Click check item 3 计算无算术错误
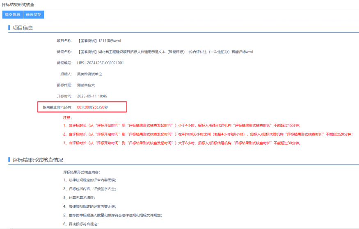The image size is (359, 229). tap(78, 197)
